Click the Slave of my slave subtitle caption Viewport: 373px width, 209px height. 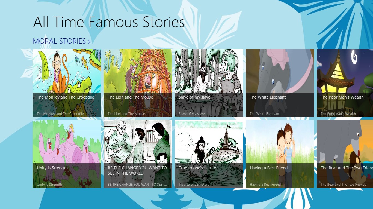point(192,114)
